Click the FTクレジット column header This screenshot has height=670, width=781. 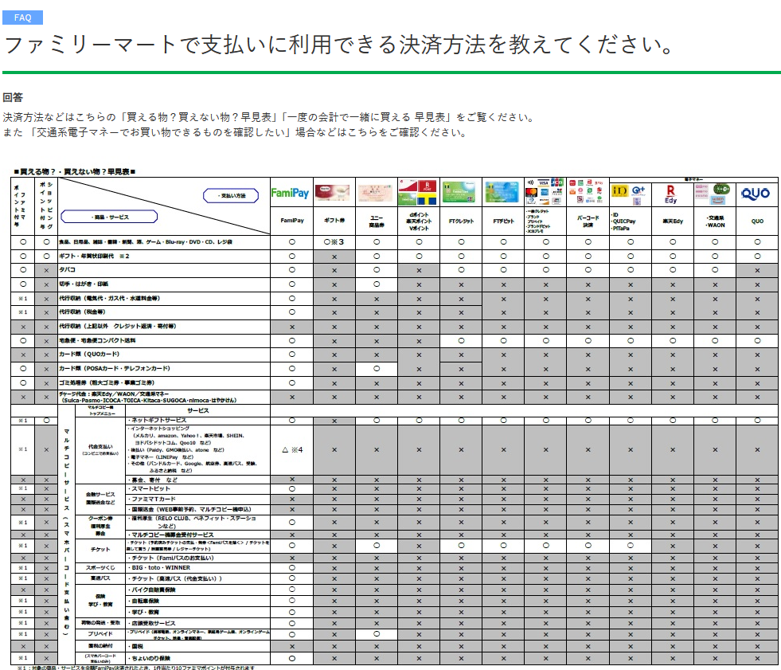tap(461, 221)
